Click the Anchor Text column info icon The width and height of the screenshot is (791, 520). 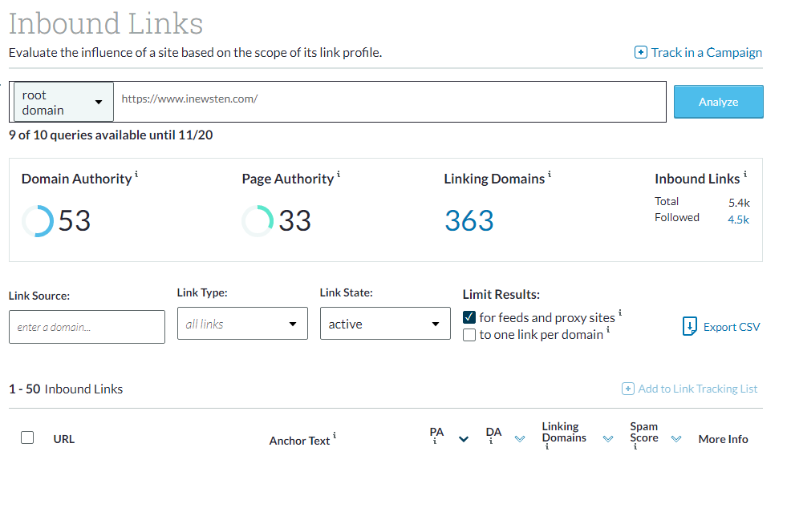click(335, 436)
